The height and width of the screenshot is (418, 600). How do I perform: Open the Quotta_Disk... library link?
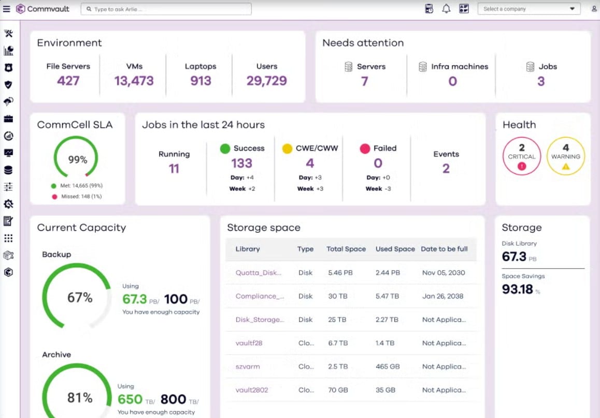tap(259, 273)
